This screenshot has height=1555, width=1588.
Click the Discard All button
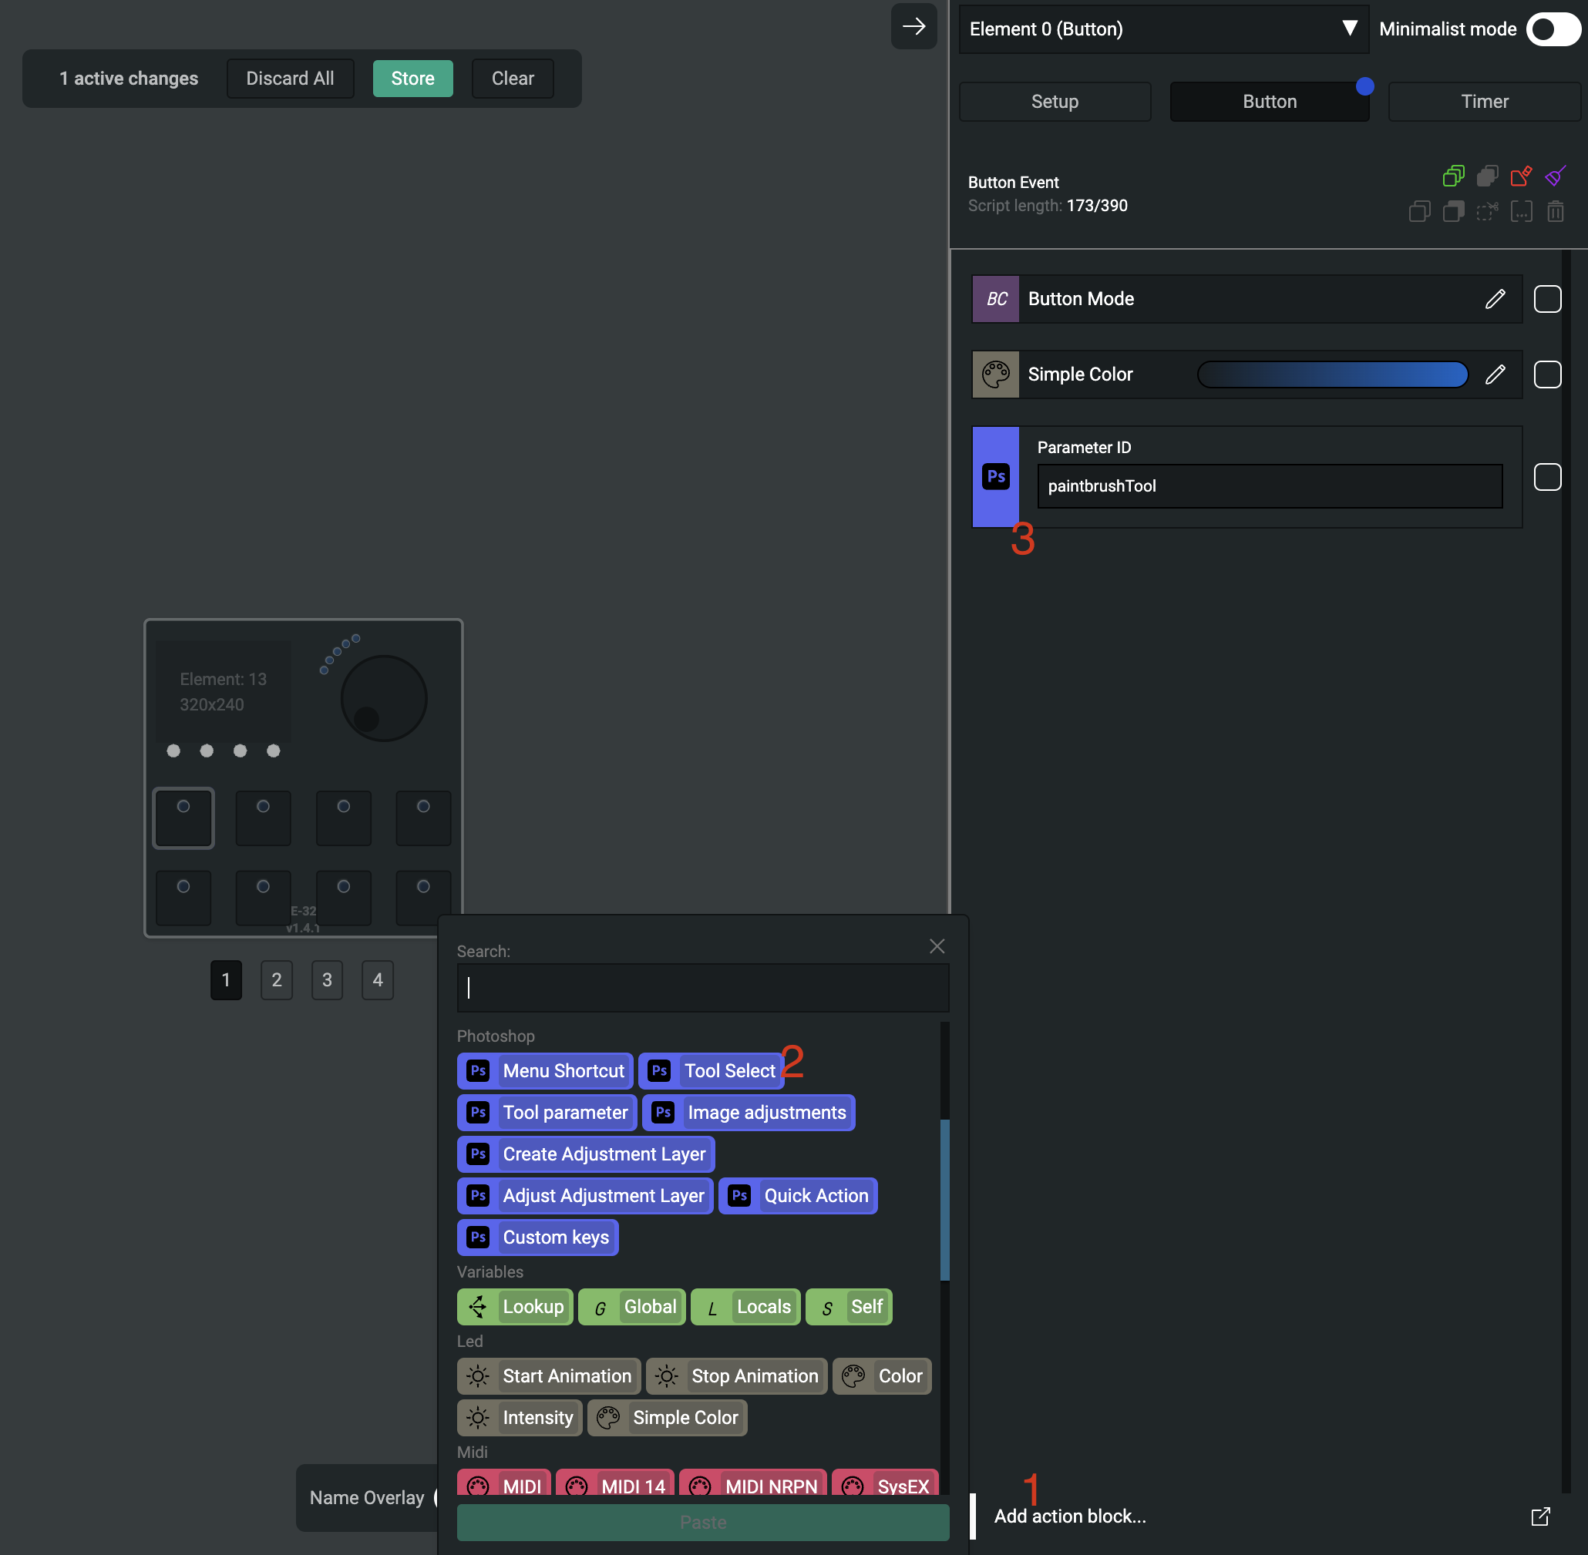point(290,79)
